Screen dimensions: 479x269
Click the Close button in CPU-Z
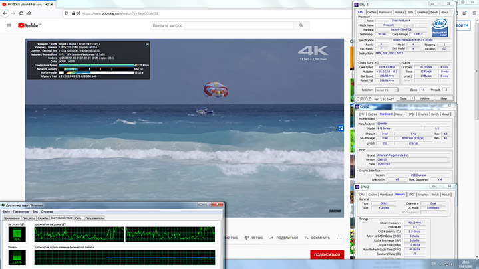444,98
